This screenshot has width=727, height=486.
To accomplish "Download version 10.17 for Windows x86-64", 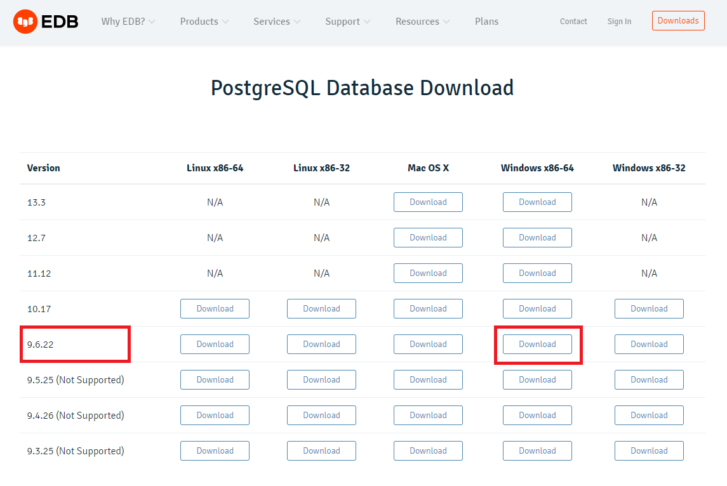I will point(537,308).
